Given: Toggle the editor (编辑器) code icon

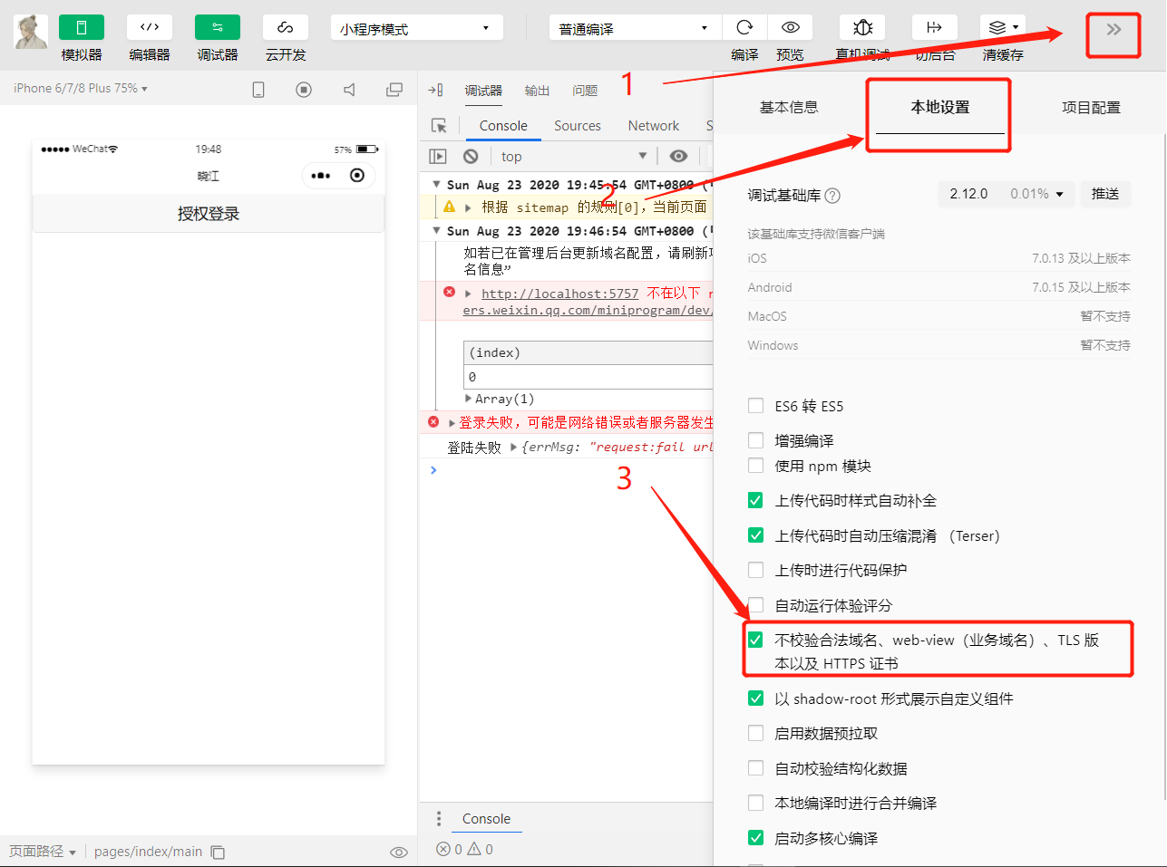Looking at the screenshot, I should (150, 28).
